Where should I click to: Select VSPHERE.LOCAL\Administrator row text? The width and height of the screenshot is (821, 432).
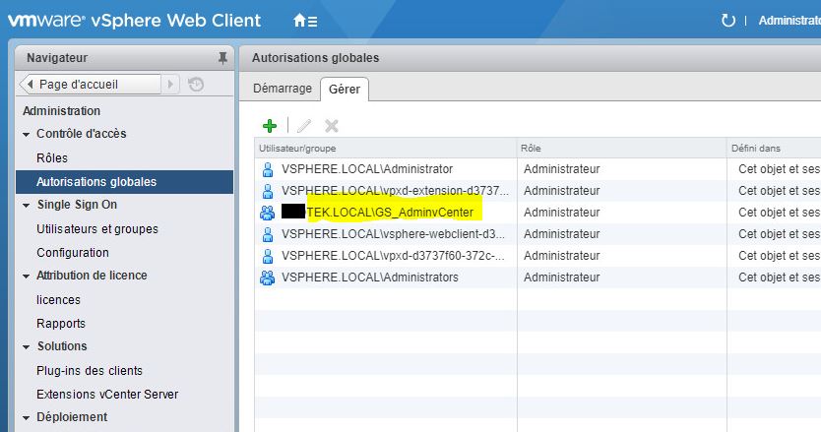pyautogui.click(x=367, y=169)
